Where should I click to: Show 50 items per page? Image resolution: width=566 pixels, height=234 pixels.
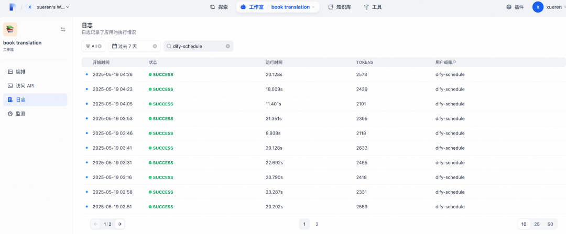tap(550, 224)
